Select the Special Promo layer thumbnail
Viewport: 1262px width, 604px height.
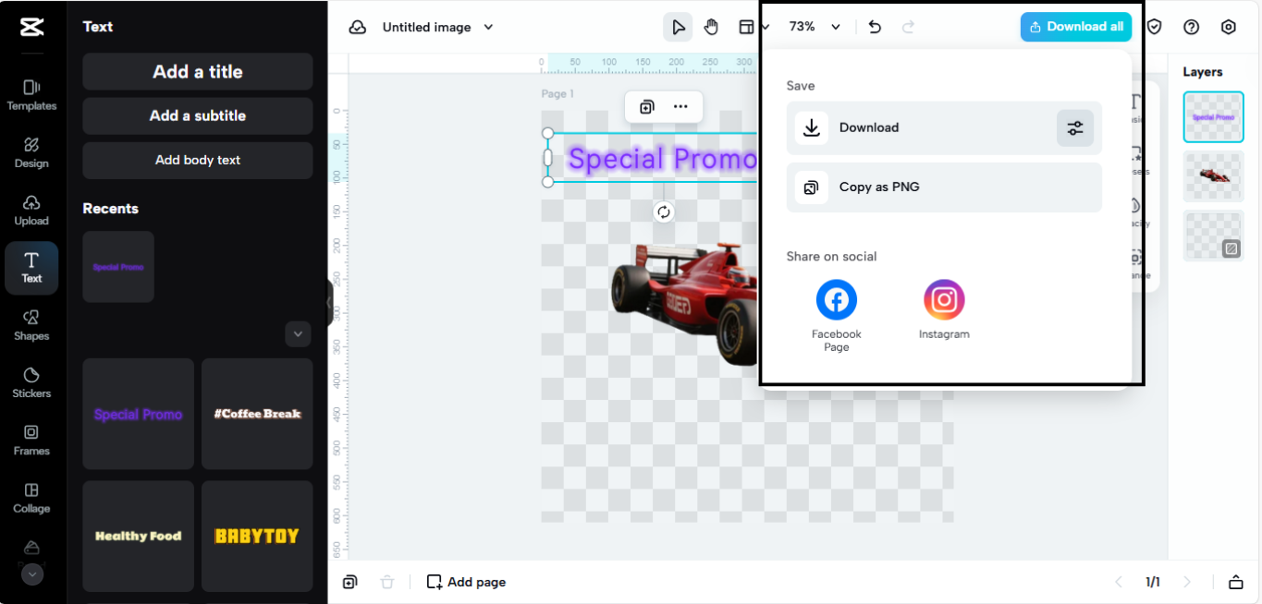(x=1213, y=117)
